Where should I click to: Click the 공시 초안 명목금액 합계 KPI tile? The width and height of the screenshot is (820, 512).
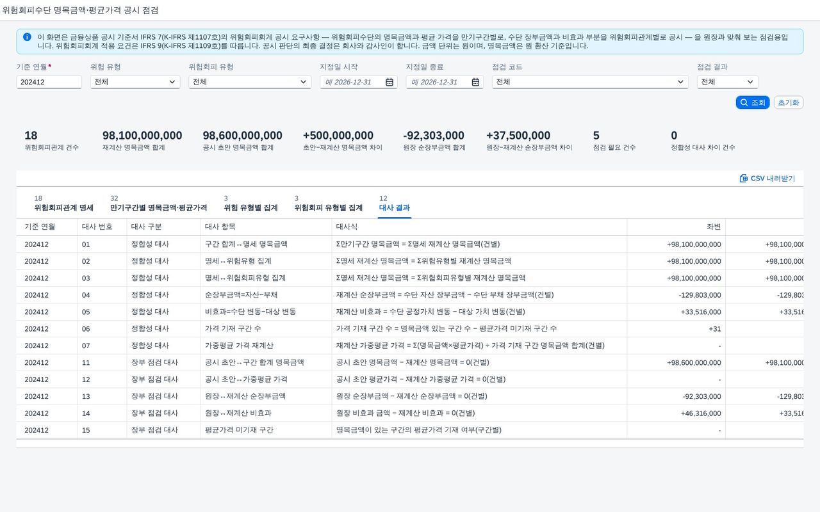pos(242,141)
